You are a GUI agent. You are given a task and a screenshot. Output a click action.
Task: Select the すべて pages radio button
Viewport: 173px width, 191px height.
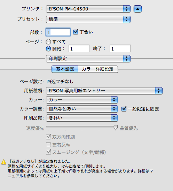[x=48, y=42]
